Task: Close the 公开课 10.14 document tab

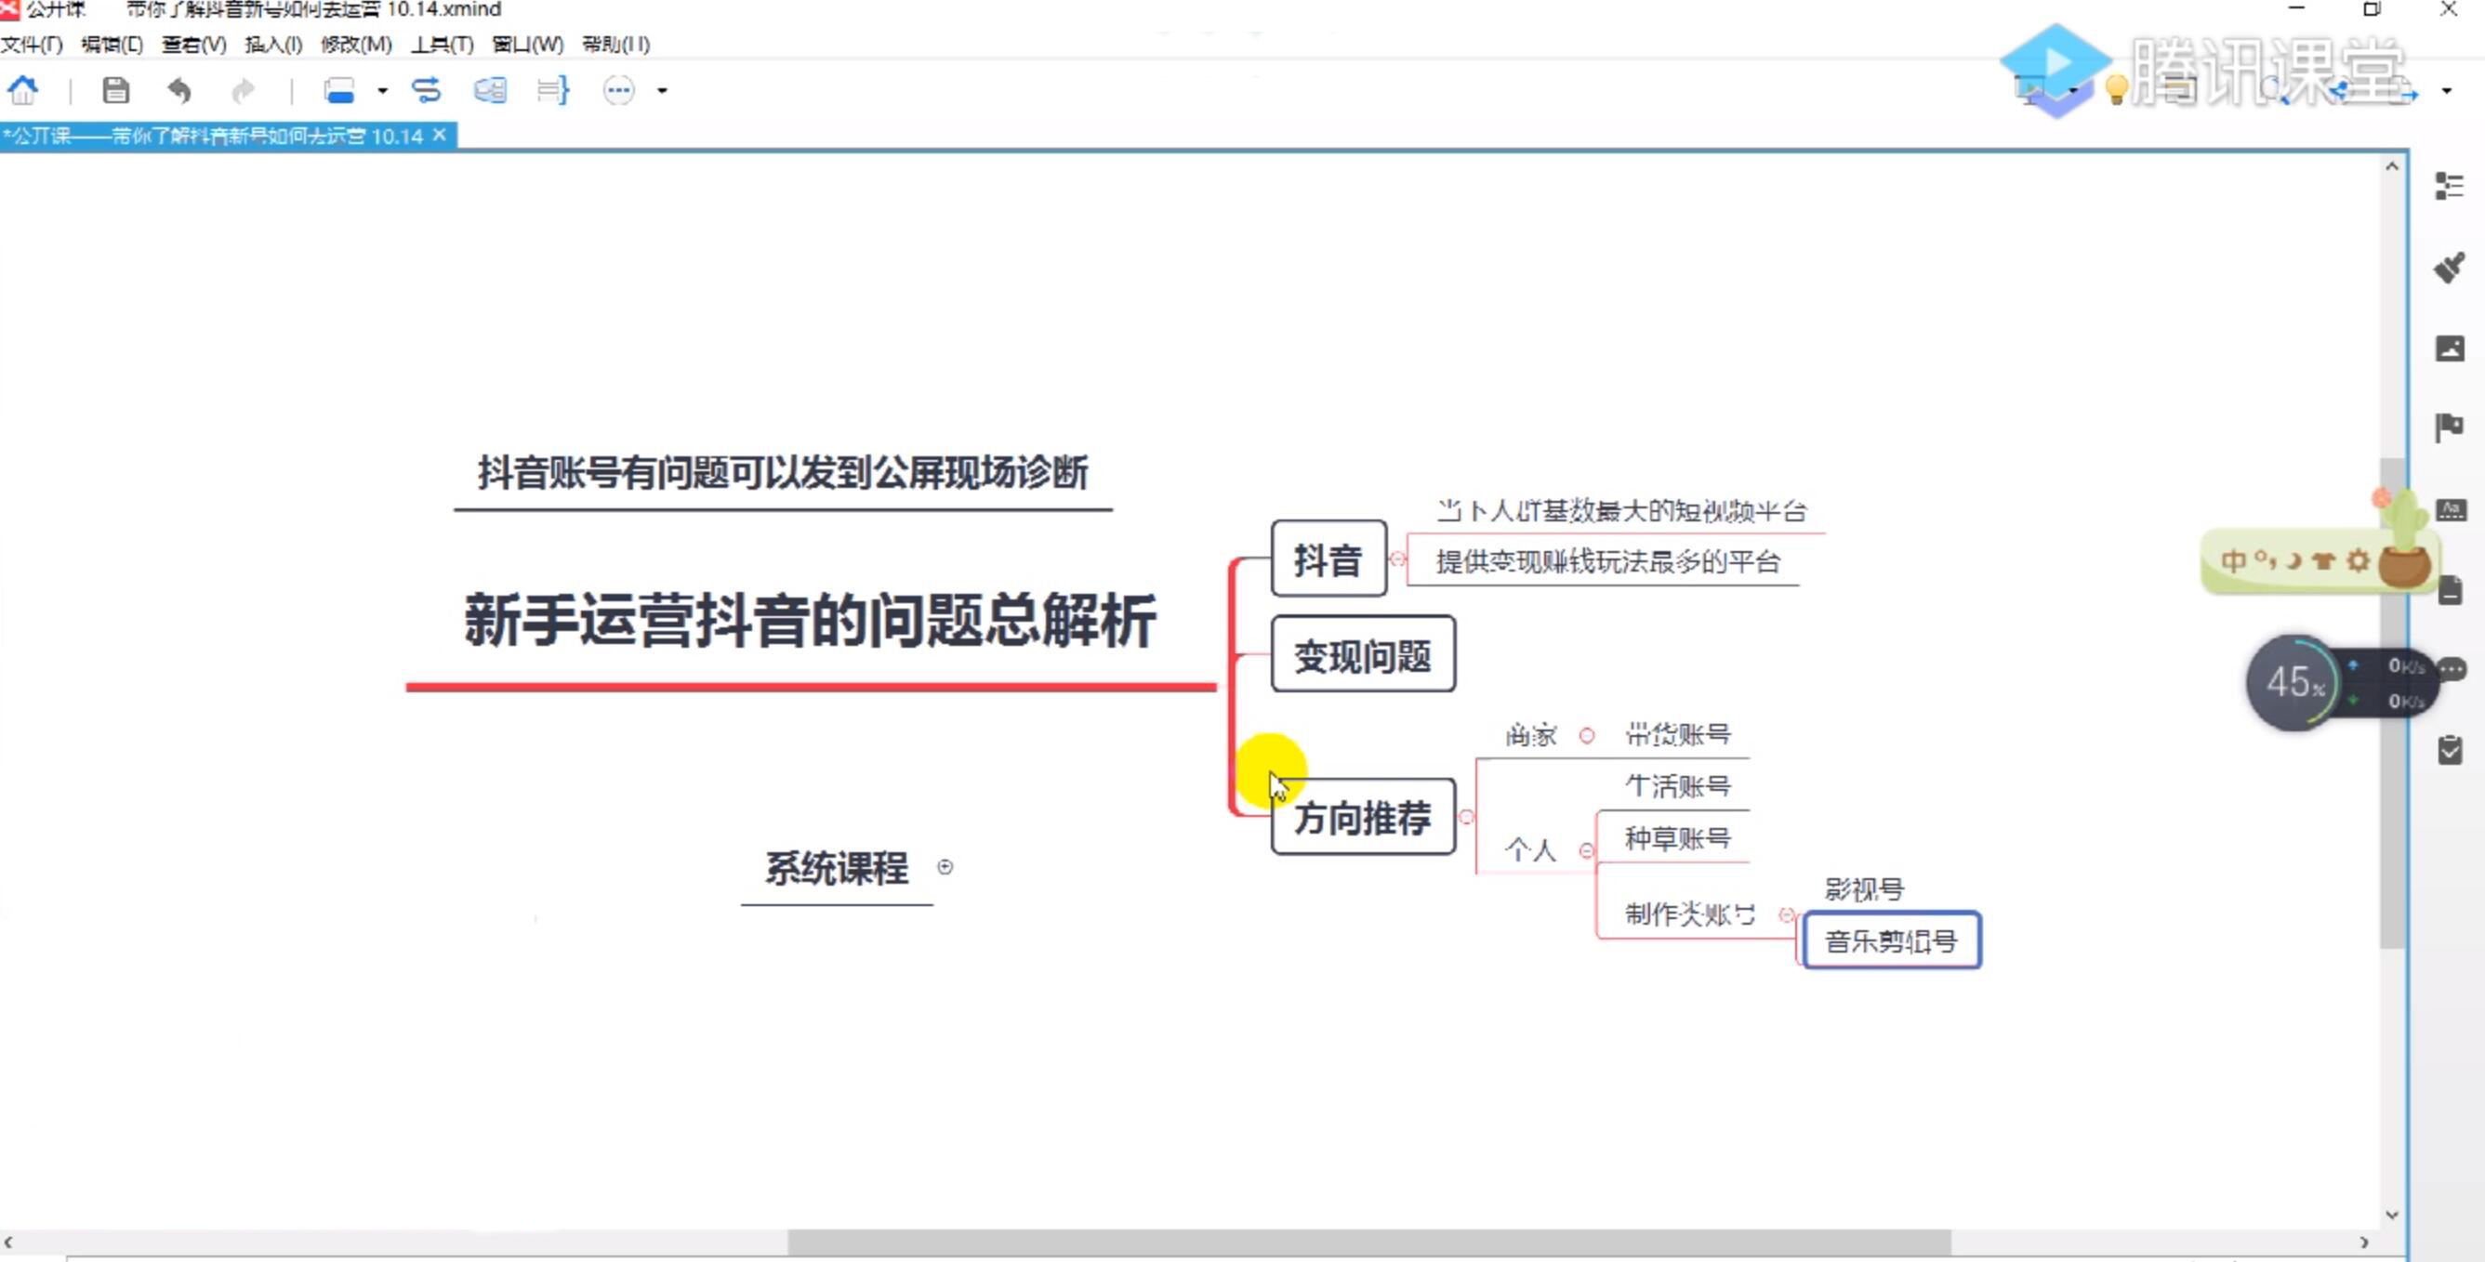Action: [440, 135]
